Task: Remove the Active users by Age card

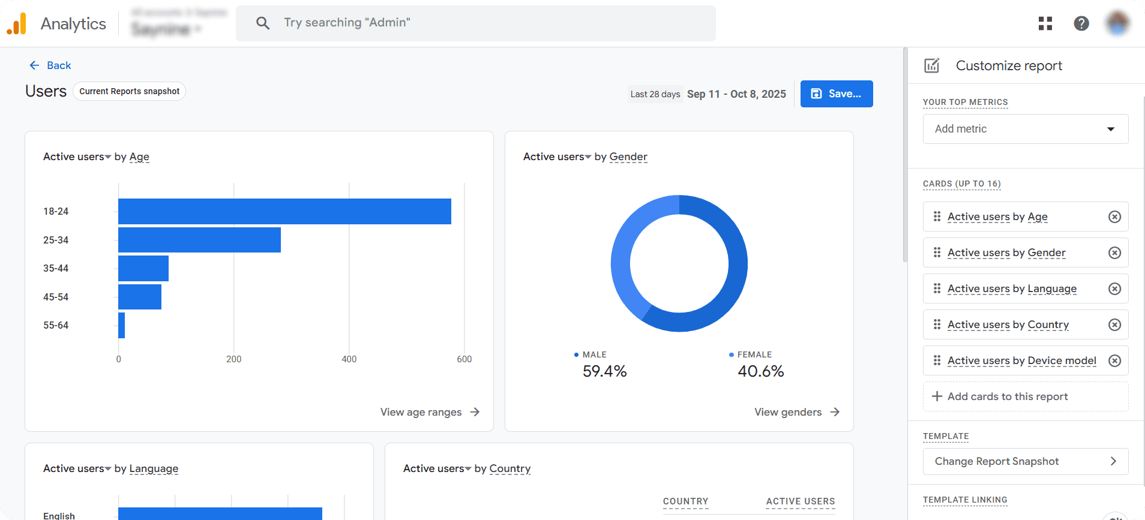Action: (1114, 217)
